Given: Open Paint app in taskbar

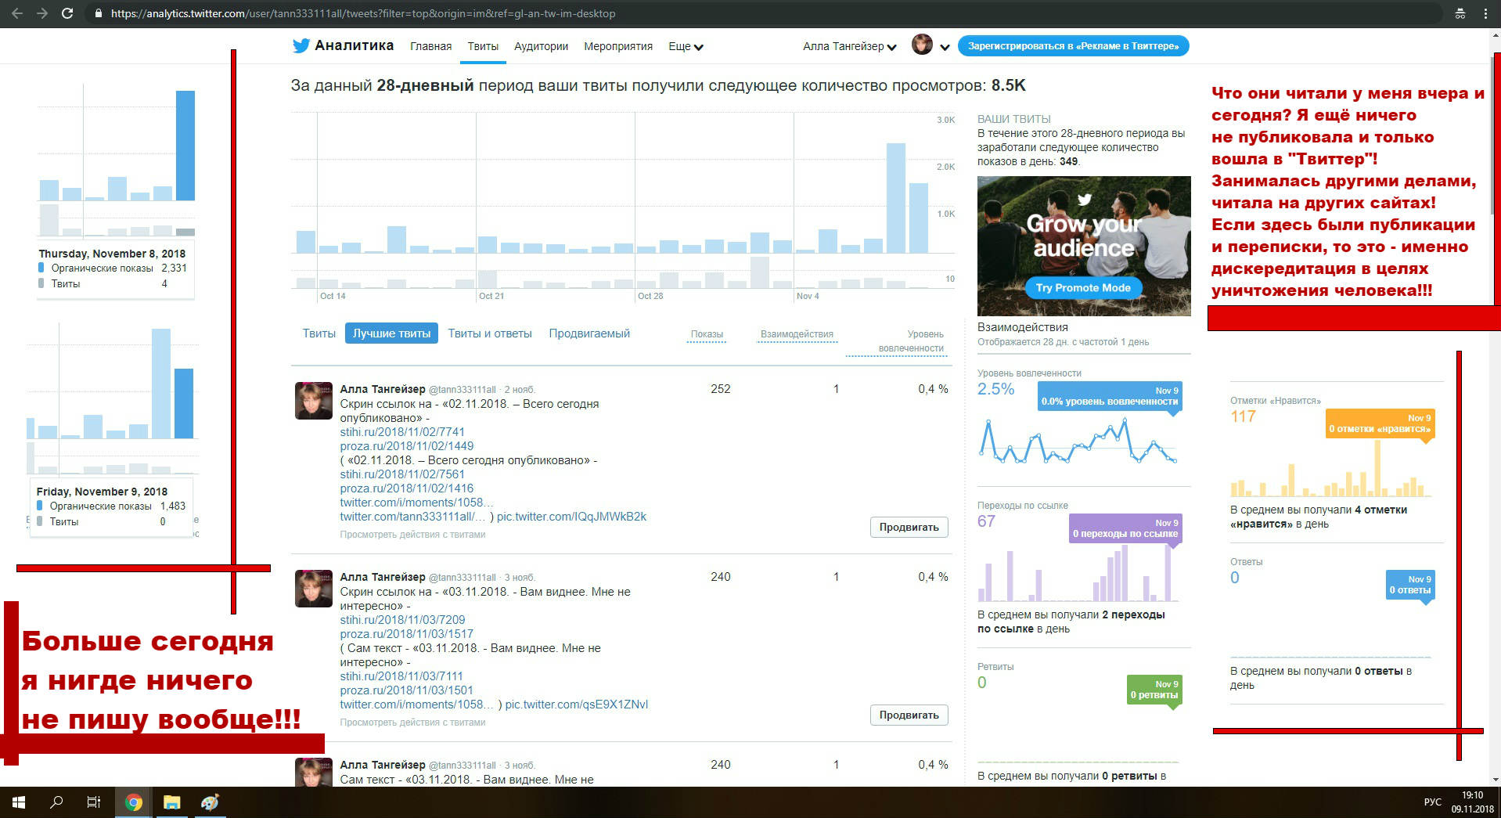Looking at the screenshot, I should click(x=209, y=802).
